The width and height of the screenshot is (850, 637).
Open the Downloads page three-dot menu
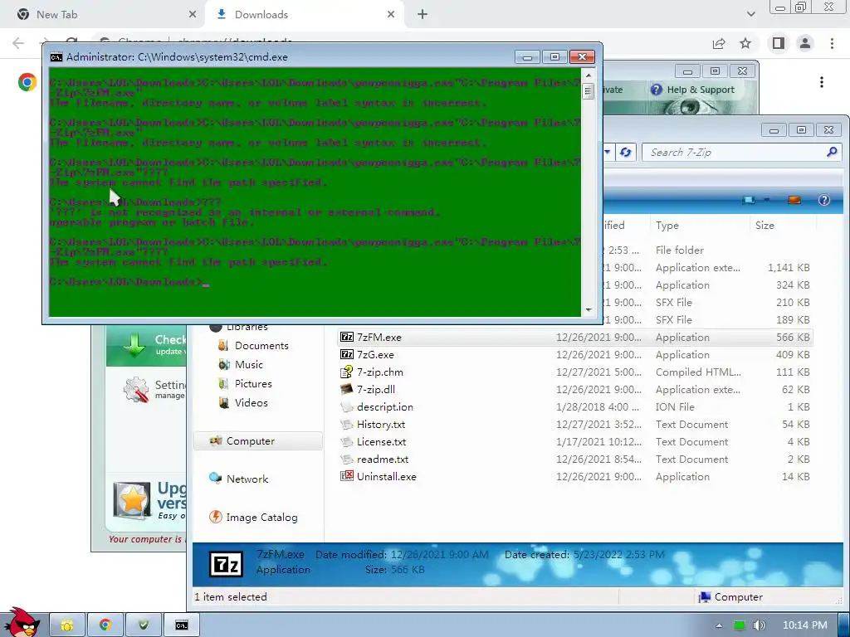pyautogui.click(x=821, y=82)
